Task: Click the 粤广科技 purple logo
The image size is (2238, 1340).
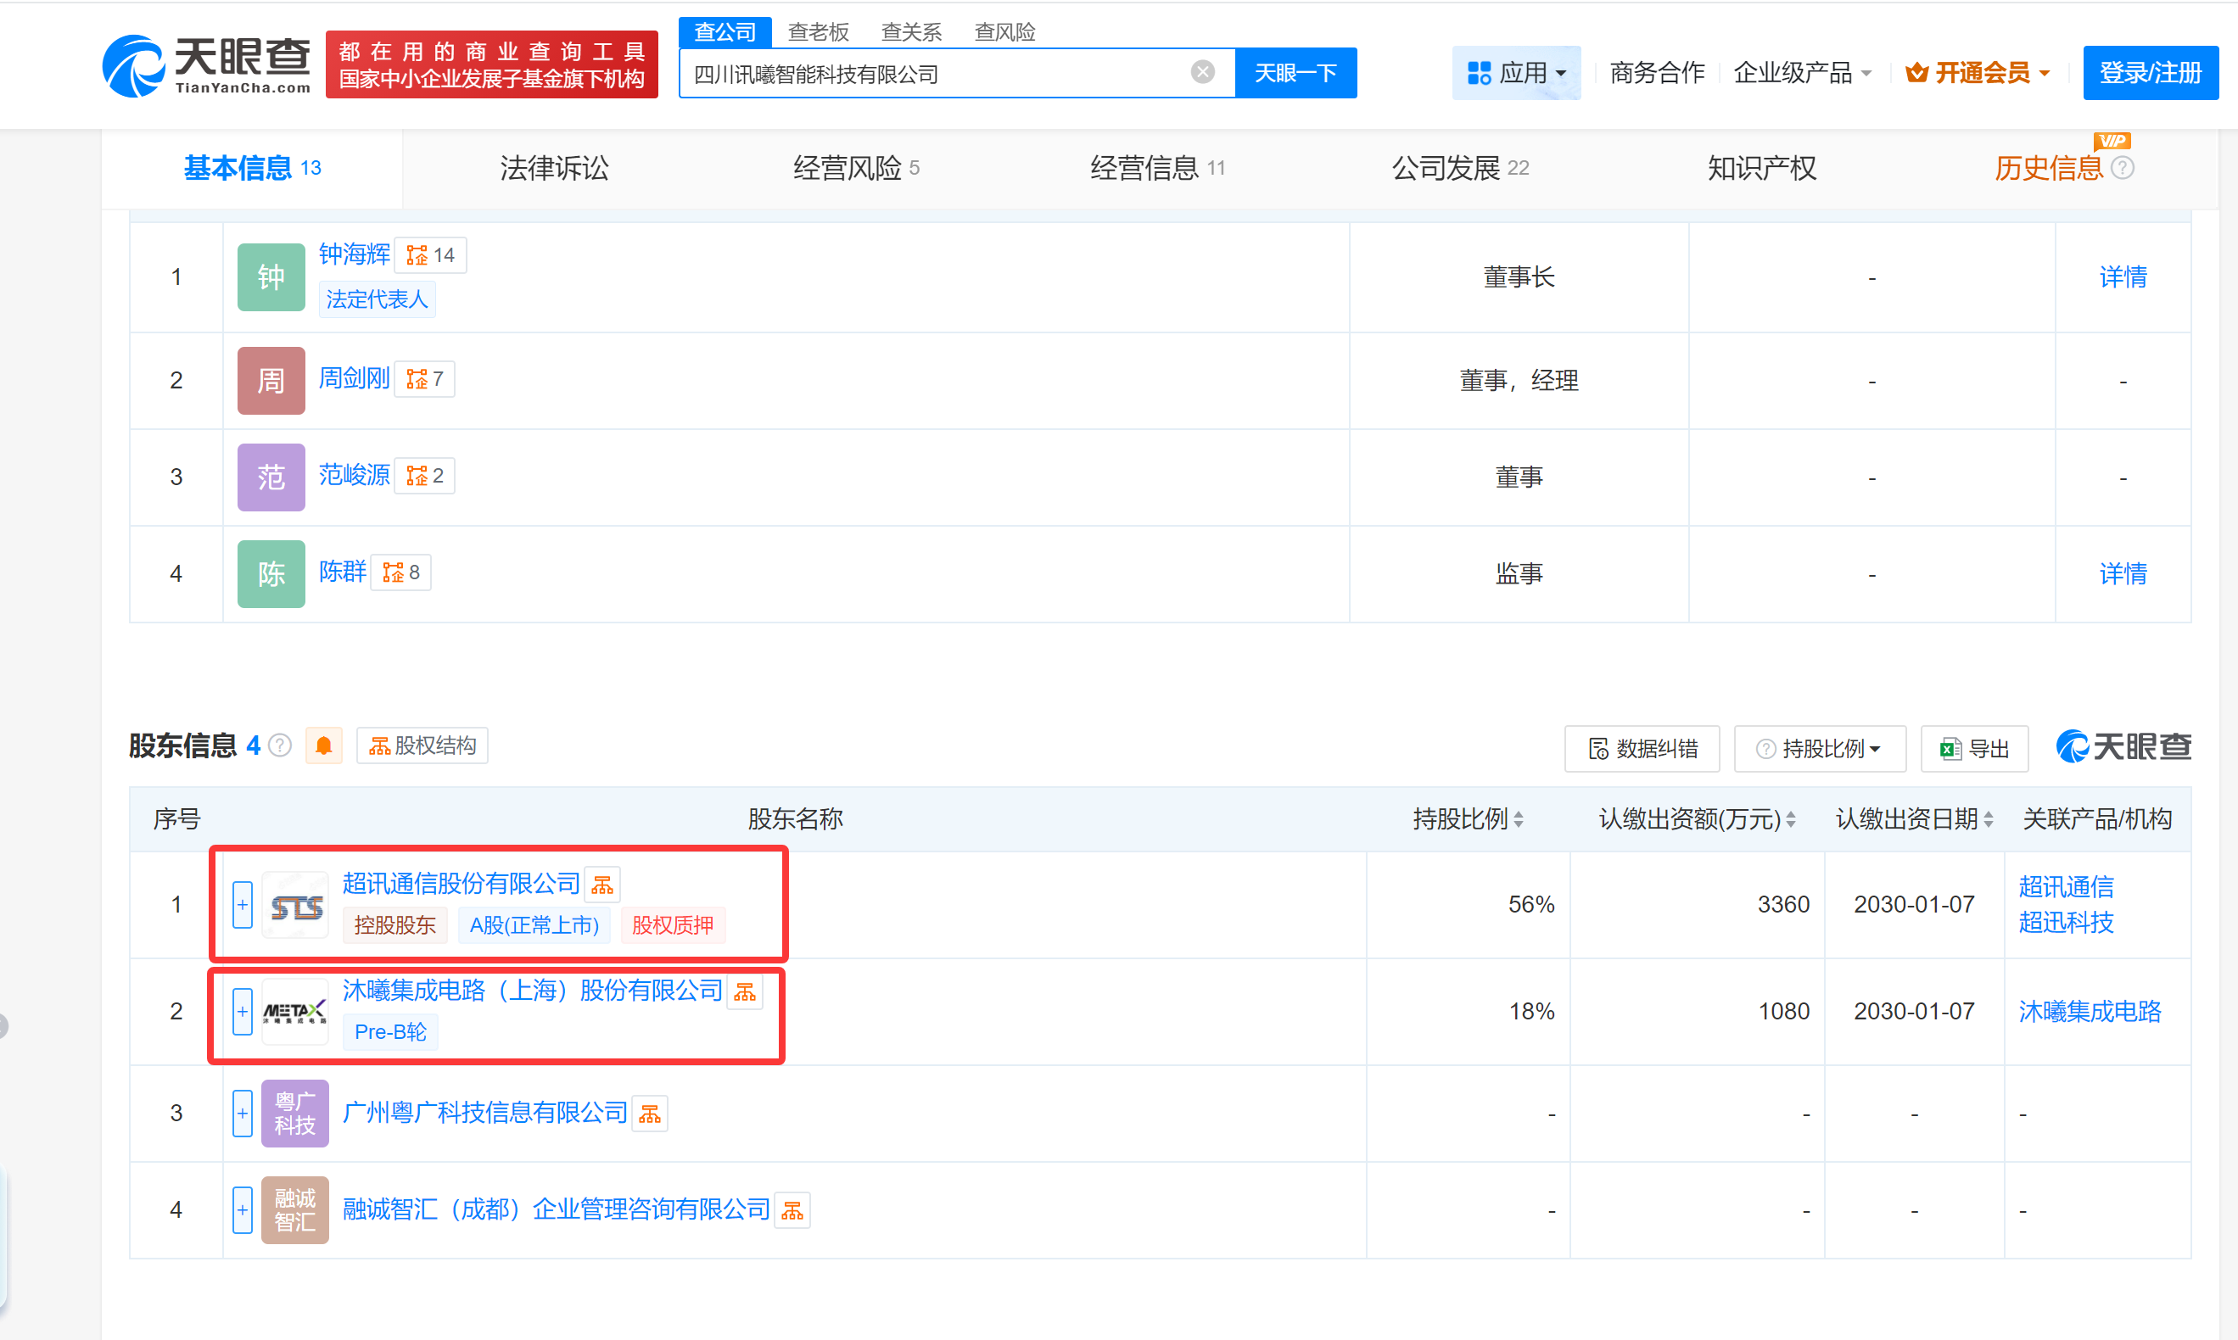Action: click(295, 1114)
